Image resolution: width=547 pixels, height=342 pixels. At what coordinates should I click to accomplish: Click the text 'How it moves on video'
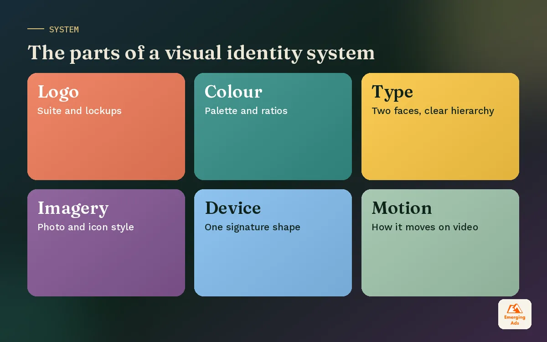click(425, 227)
